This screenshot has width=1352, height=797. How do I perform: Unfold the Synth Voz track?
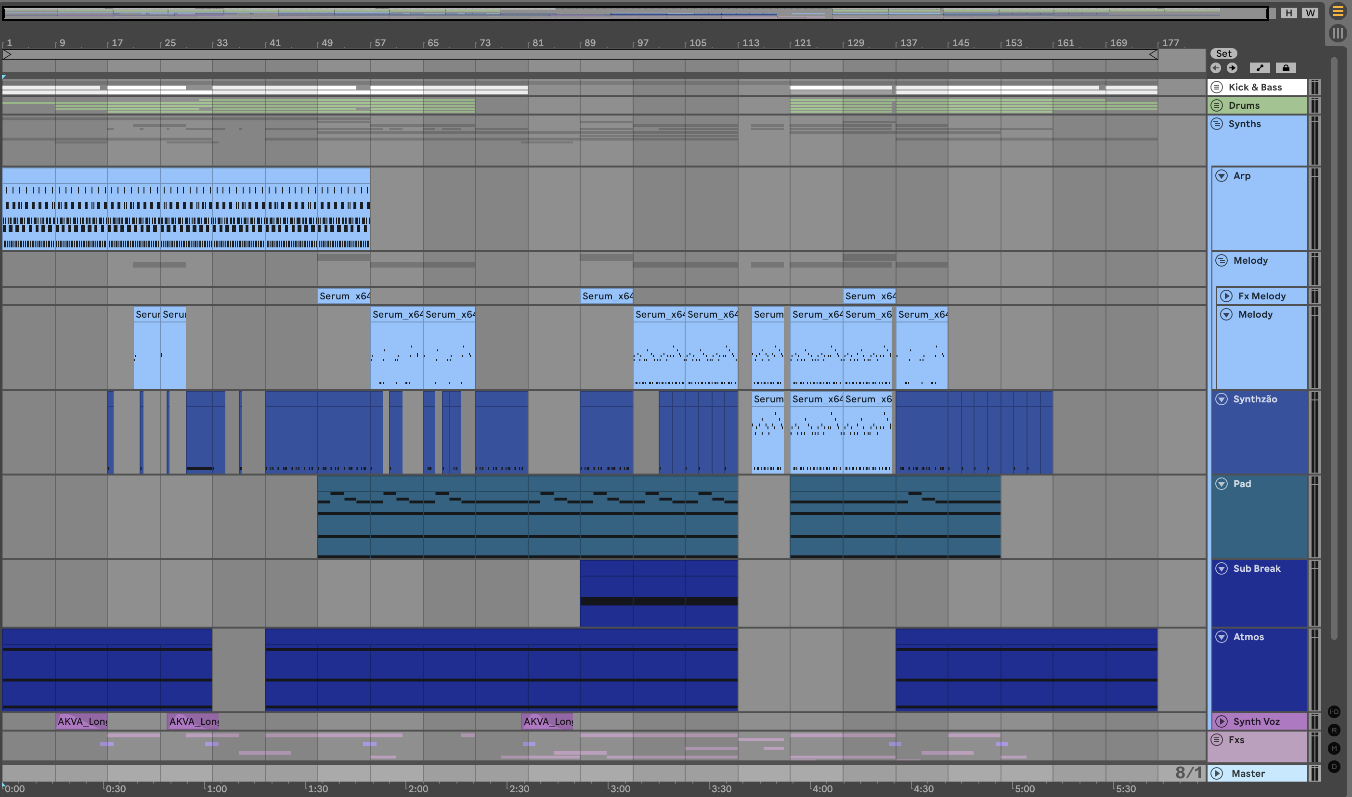[x=1222, y=721]
